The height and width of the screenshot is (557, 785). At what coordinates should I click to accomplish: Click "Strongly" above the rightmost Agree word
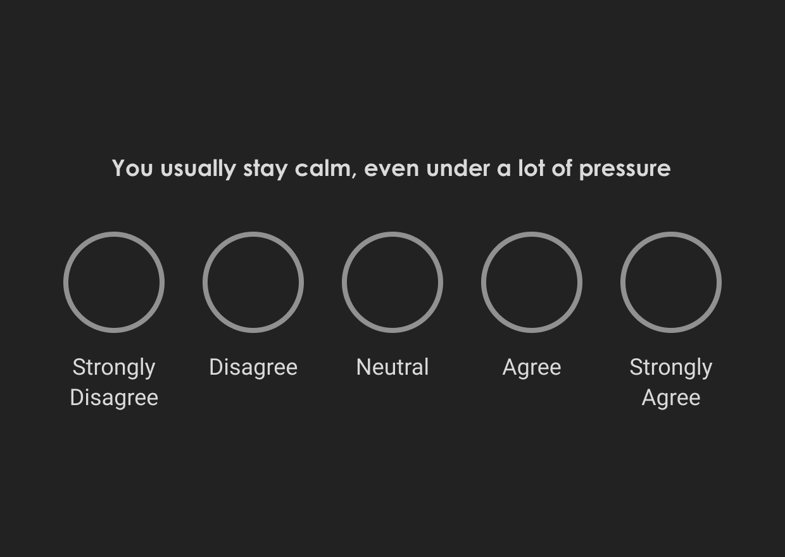tap(671, 367)
